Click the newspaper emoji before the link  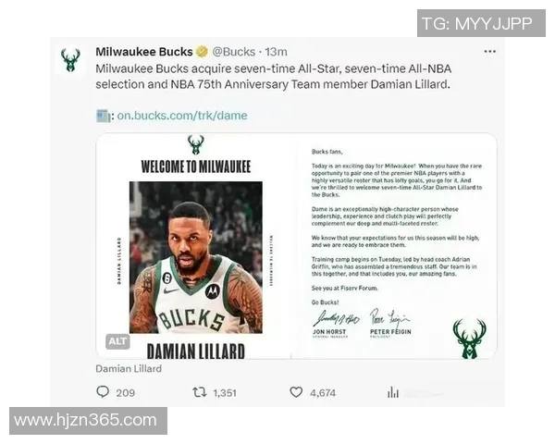[x=103, y=116]
